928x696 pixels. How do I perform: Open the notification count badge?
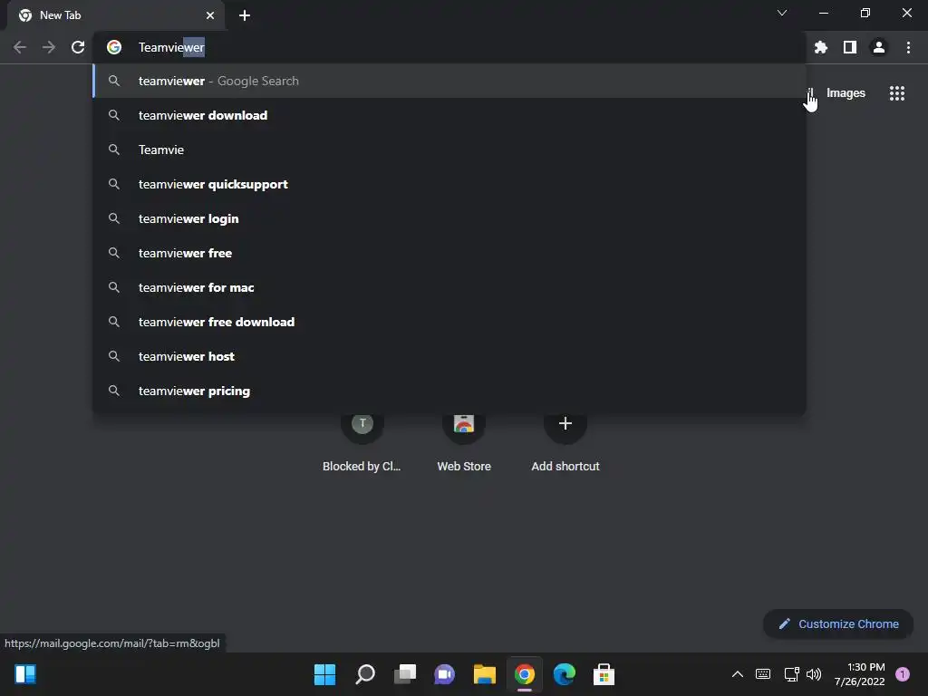903,674
